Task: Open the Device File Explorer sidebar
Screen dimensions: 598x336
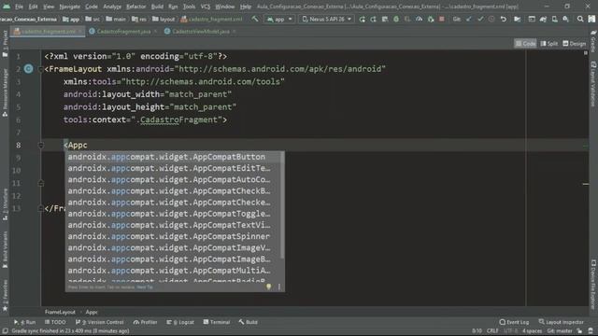Action: pos(593,284)
